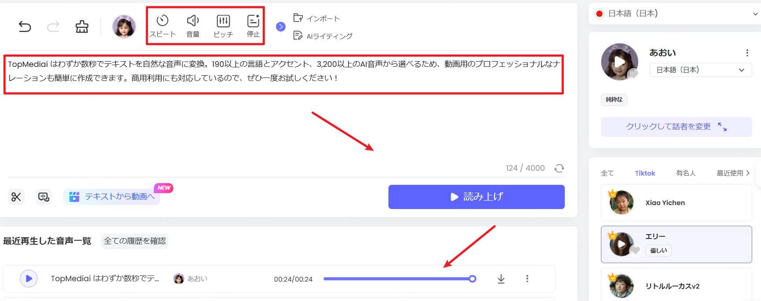Open the three-dot menu beside あおい
Image resolution: width=761 pixels, height=301 pixels.
(x=747, y=53)
